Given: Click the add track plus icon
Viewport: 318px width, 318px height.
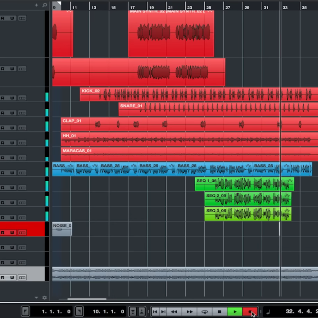Looking at the screenshot, I should [x=36, y=5].
